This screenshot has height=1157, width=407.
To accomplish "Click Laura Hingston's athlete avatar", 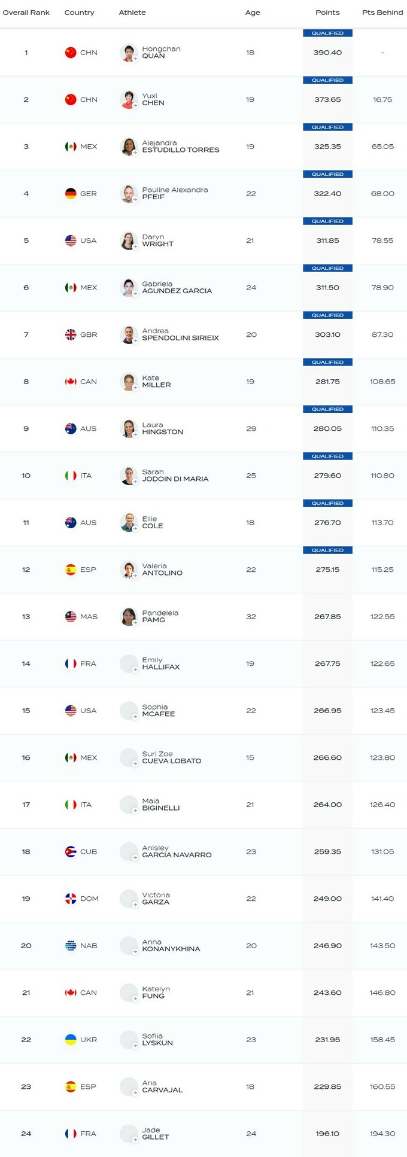I will point(129,429).
